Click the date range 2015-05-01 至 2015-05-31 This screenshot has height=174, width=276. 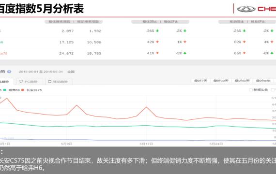41,72
